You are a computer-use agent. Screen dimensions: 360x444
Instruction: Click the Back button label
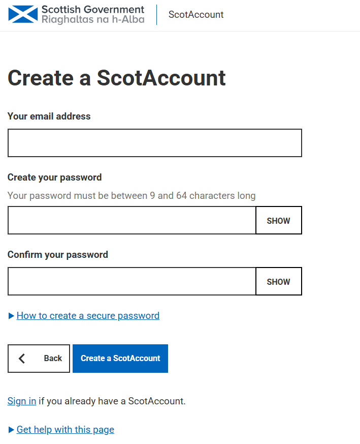[53, 358]
